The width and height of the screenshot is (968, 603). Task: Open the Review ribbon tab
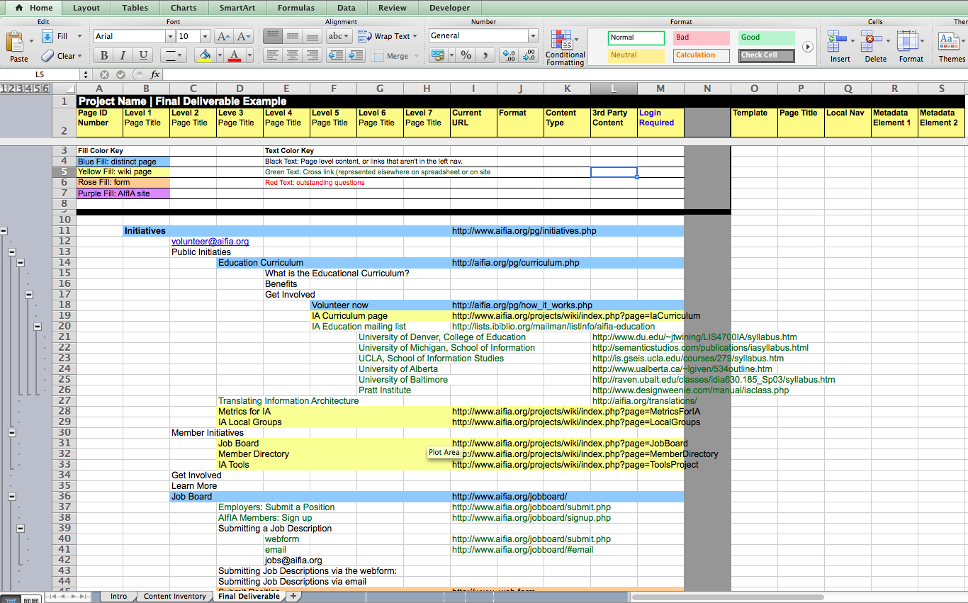393,8
